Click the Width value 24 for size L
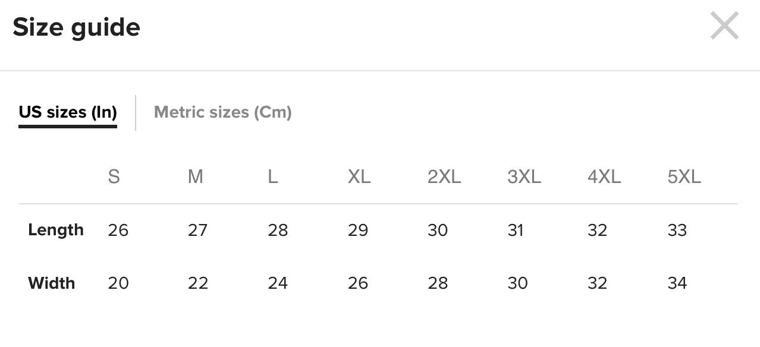This screenshot has width=760, height=347. point(278,283)
